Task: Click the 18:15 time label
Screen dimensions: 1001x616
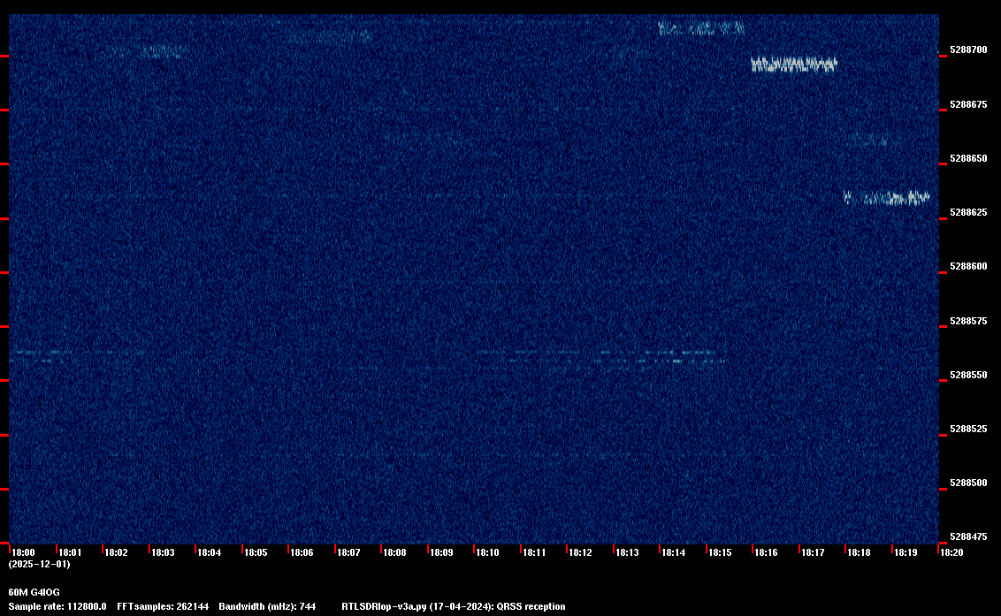Action: (720, 552)
